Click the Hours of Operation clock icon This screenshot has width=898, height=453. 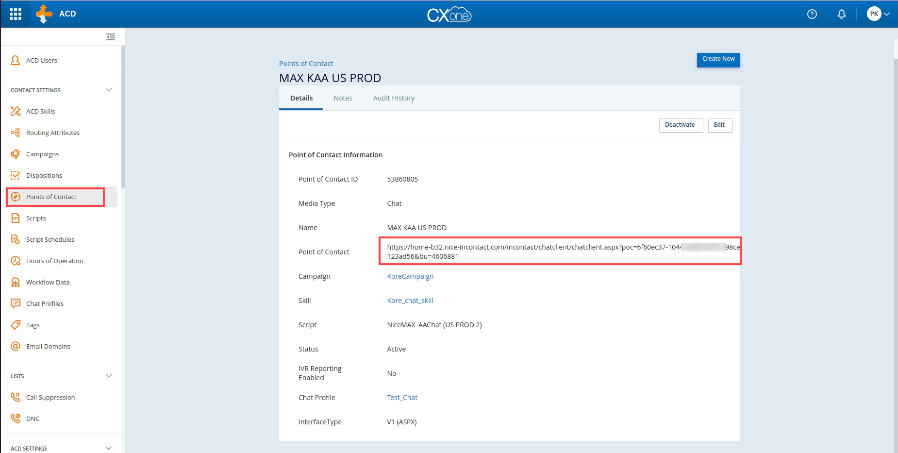pyautogui.click(x=16, y=261)
